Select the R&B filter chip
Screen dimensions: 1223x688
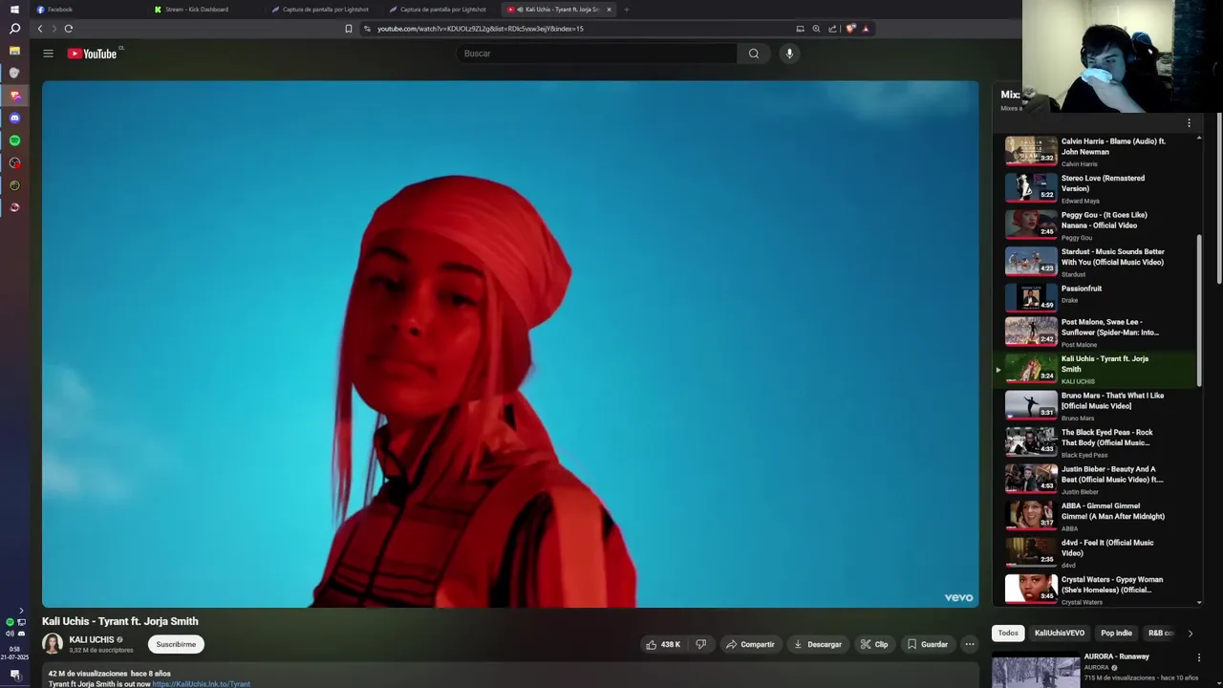pos(1160,633)
